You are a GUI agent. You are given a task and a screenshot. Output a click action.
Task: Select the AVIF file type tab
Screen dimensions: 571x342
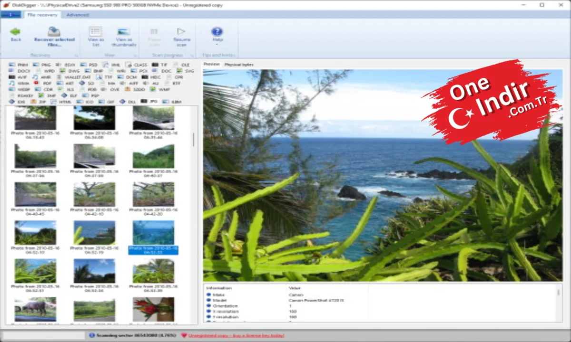click(x=18, y=77)
